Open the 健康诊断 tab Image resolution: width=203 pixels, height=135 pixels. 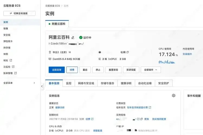pyautogui.click(x=126, y=83)
